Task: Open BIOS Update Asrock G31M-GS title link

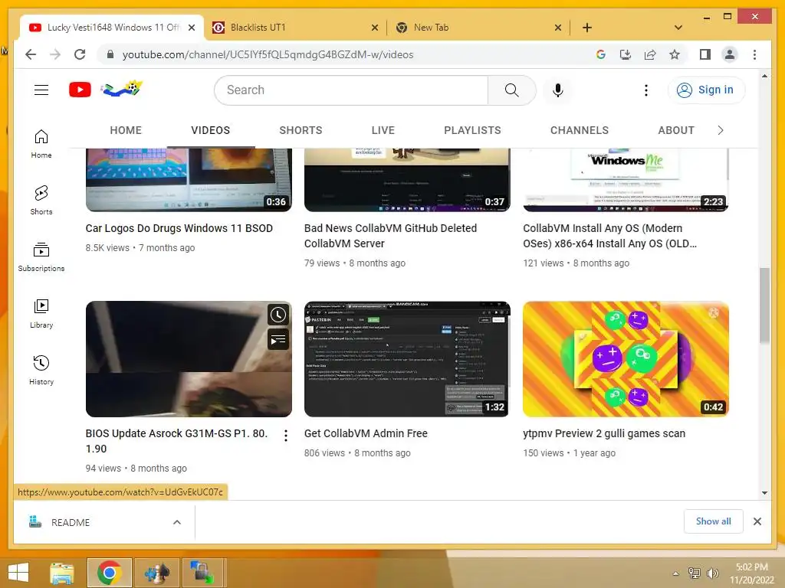Action: (x=176, y=441)
